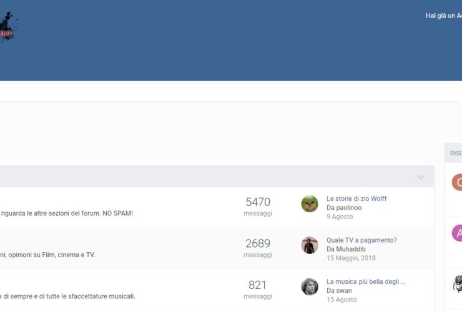Click the '9 Agosto' post date
Viewport: 462px width, 312px height.
(x=340, y=217)
